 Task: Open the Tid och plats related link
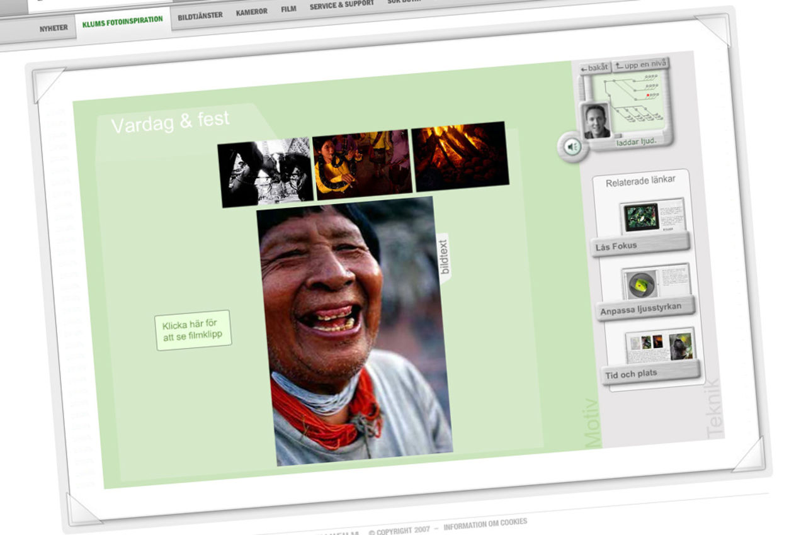(650, 372)
